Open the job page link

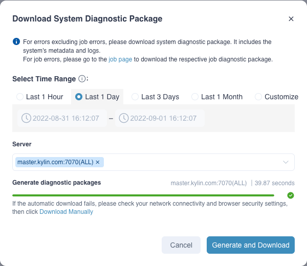coord(120,59)
